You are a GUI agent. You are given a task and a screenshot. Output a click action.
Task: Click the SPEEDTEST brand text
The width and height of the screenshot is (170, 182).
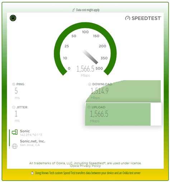[146, 18]
